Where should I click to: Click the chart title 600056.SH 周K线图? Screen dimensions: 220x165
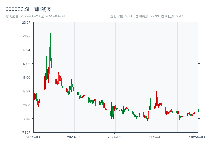tap(28, 9)
